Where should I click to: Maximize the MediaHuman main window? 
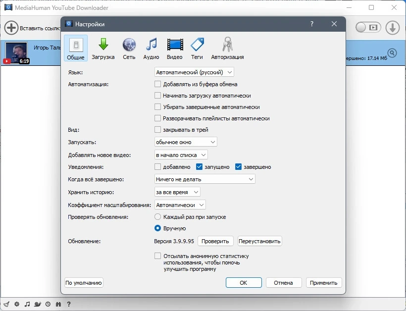pyautogui.click(x=371, y=7)
